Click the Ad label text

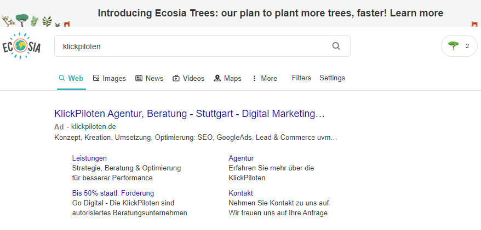(59, 127)
